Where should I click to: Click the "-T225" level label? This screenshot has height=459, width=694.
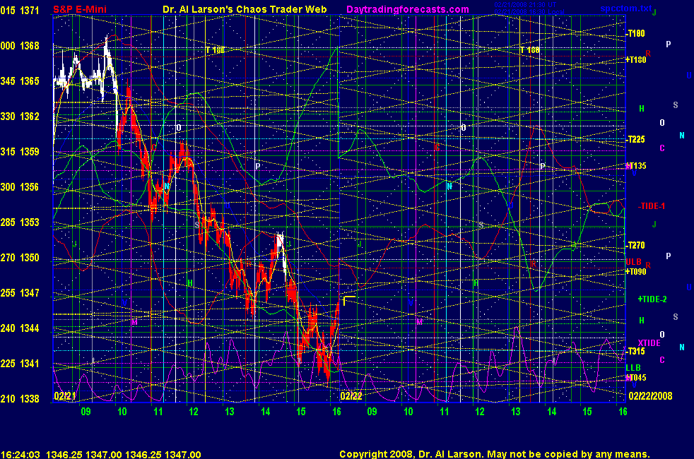pos(635,140)
